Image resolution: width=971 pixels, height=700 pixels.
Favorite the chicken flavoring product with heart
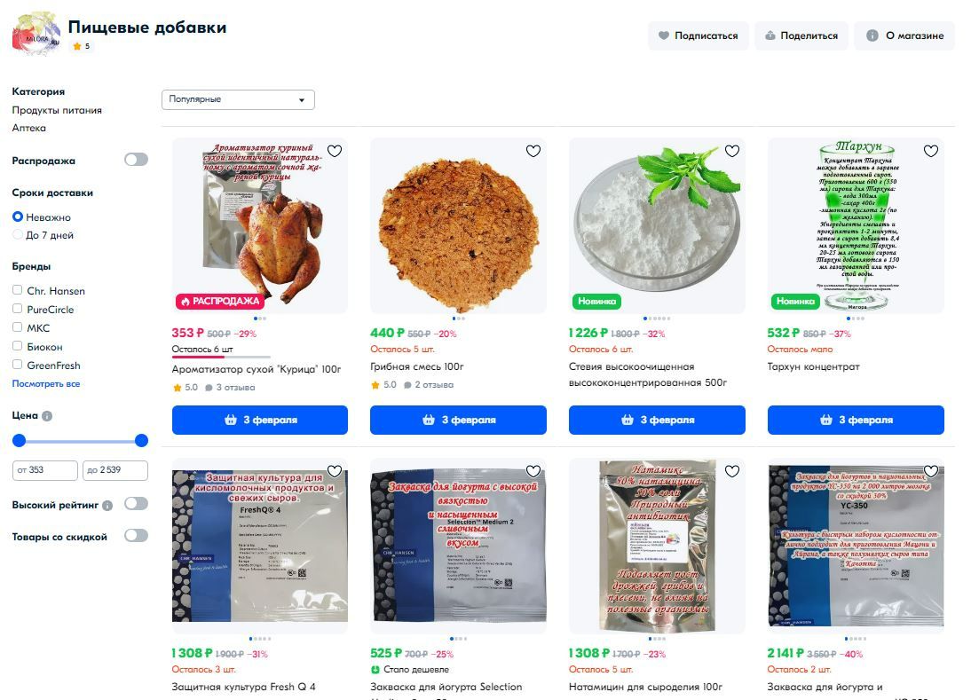(x=335, y=151)
